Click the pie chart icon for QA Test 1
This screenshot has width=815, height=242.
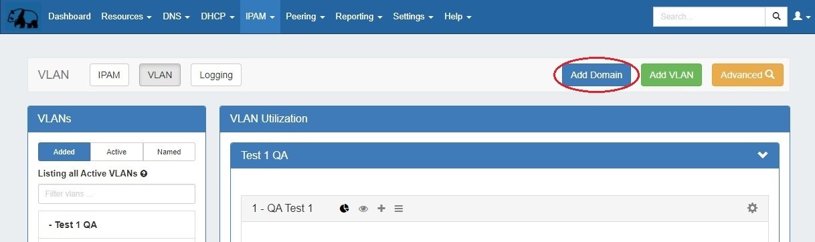pos(345,209)
